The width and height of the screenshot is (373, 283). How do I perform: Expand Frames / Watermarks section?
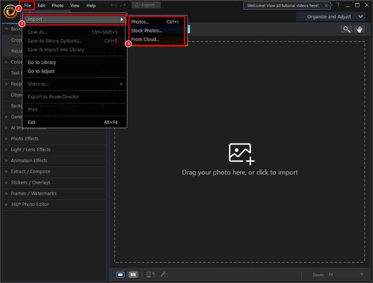55,193
